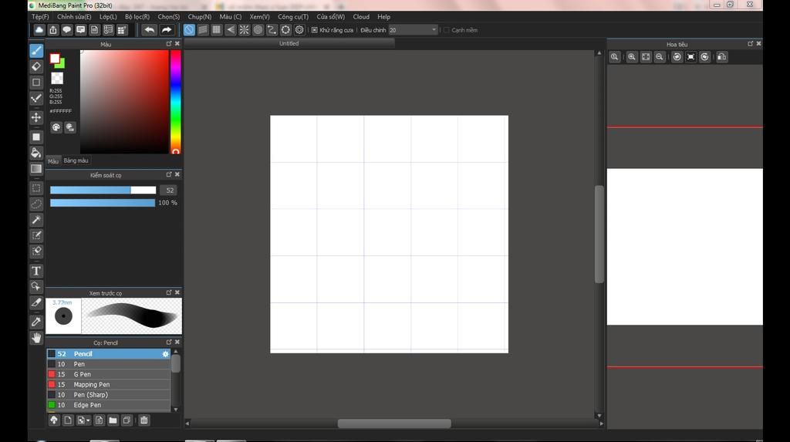Enable crisscross grid snap
Screen dimensions: 790x442
(217, 30)
